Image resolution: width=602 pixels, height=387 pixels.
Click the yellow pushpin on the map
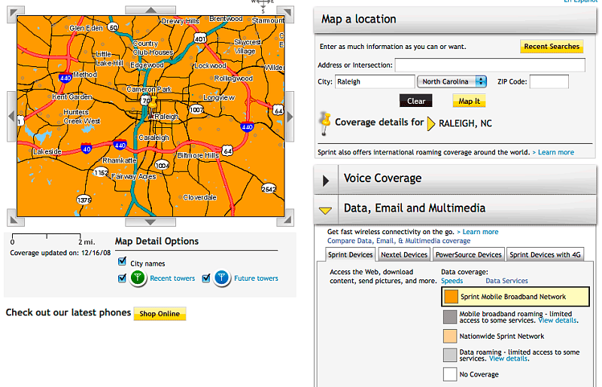pyautogui.click(x=153, y=103)
